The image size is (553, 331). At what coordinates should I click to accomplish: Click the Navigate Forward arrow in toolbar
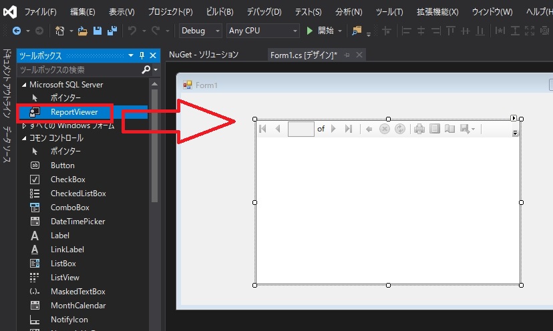[x=39, y=31]
